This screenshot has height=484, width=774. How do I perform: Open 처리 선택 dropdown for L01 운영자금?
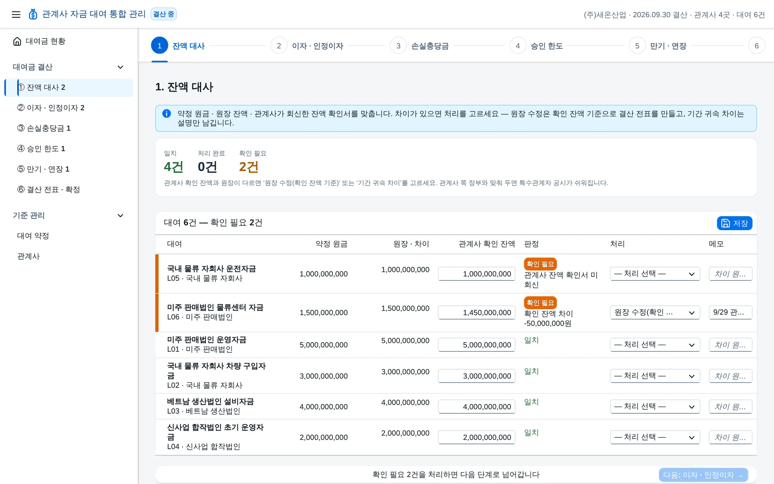pos(655,345)
